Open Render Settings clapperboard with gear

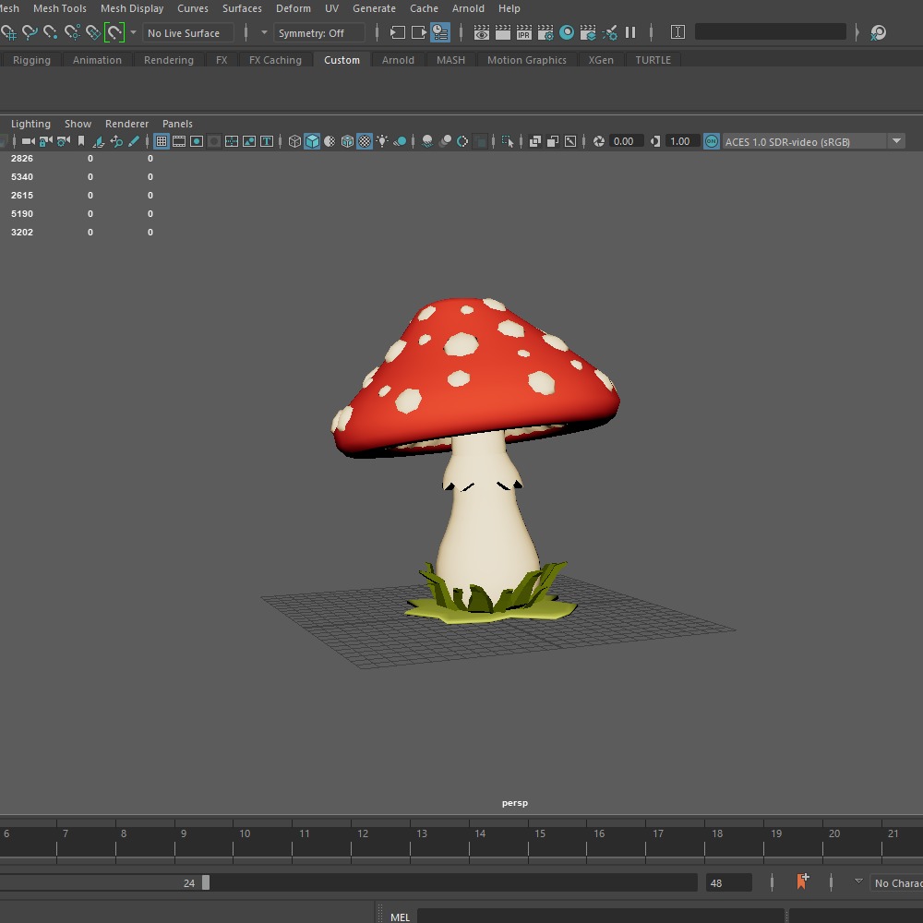click(x=545, y=32)
